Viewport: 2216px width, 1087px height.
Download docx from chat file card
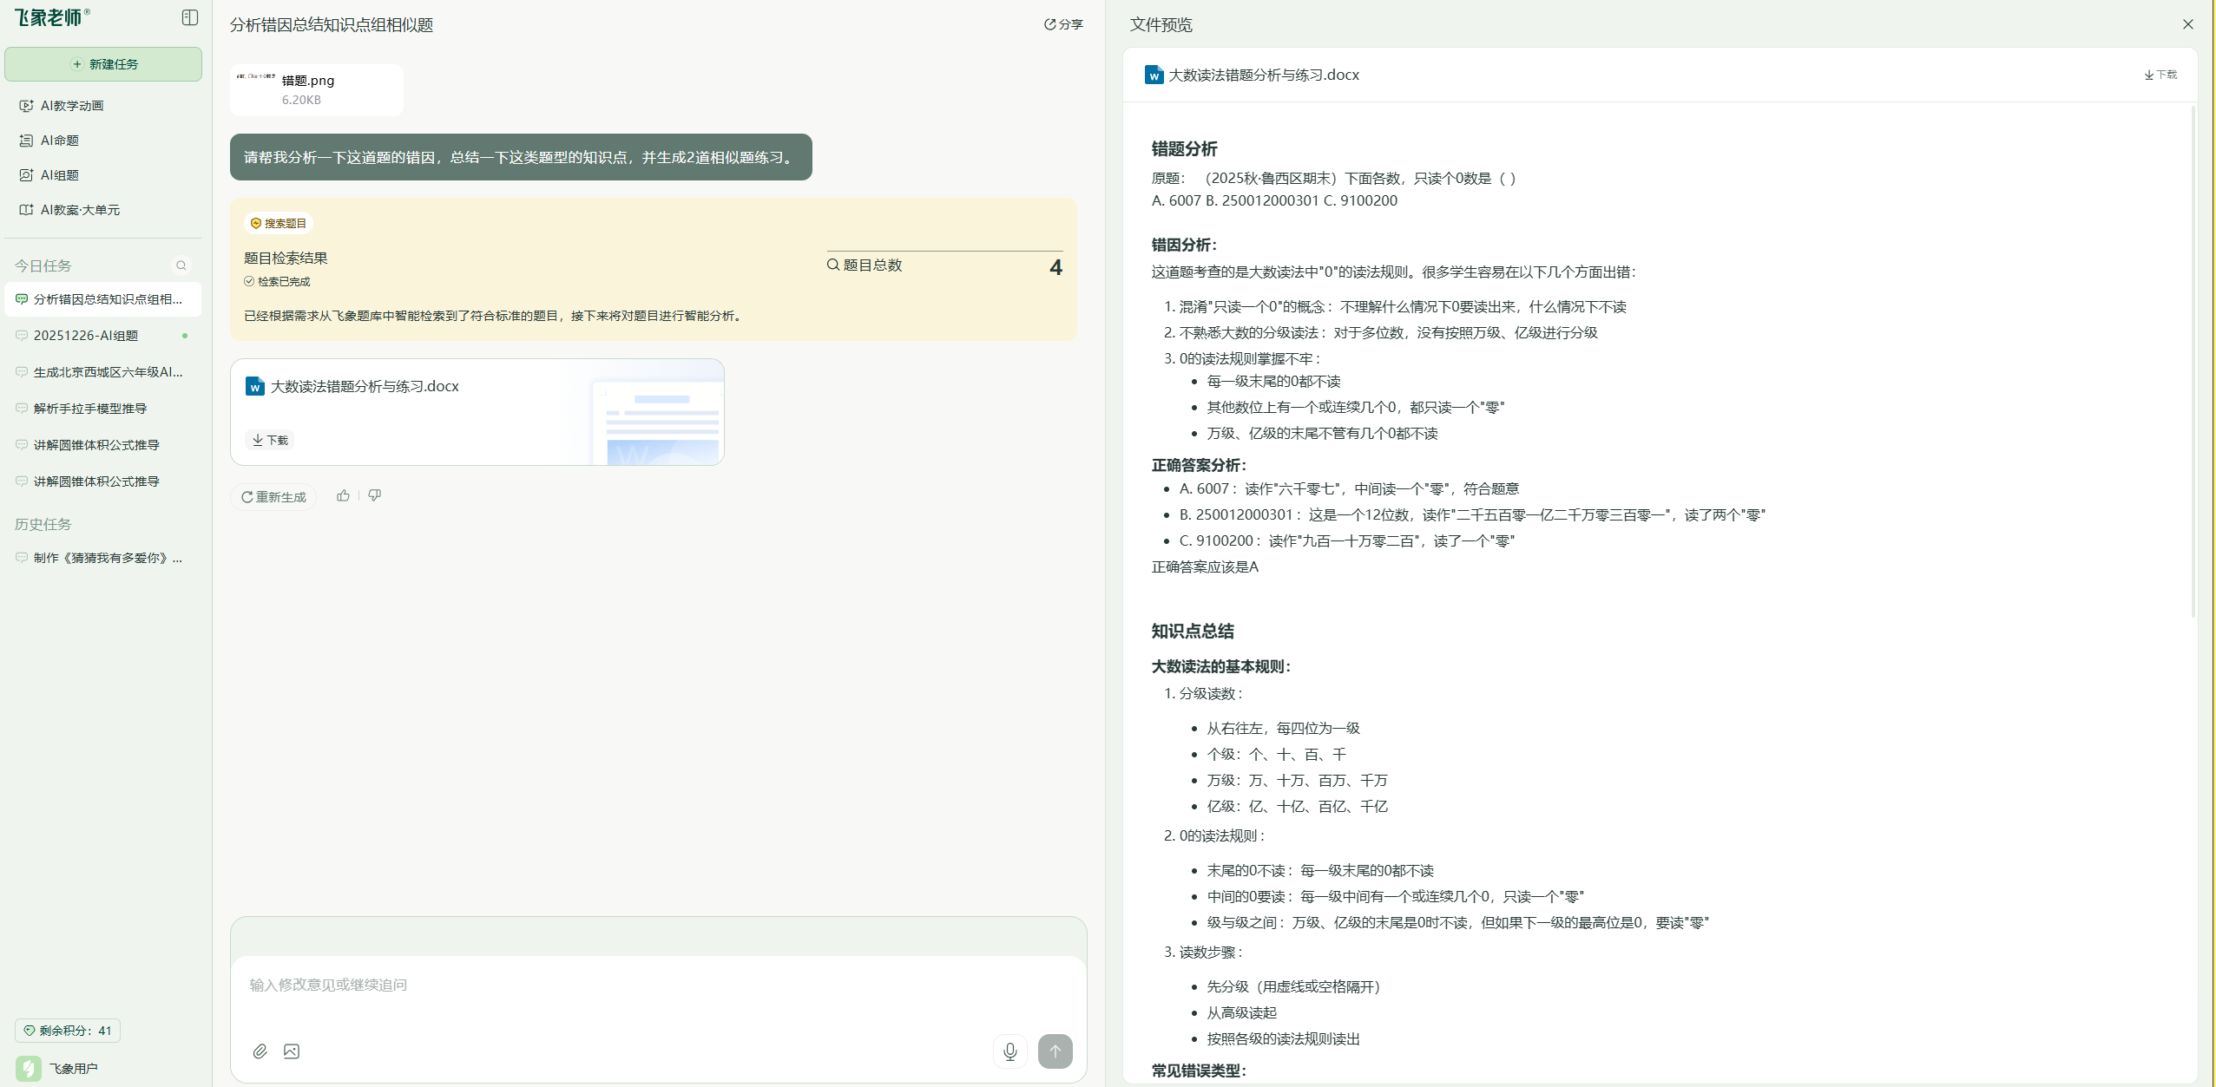(270, 440)
